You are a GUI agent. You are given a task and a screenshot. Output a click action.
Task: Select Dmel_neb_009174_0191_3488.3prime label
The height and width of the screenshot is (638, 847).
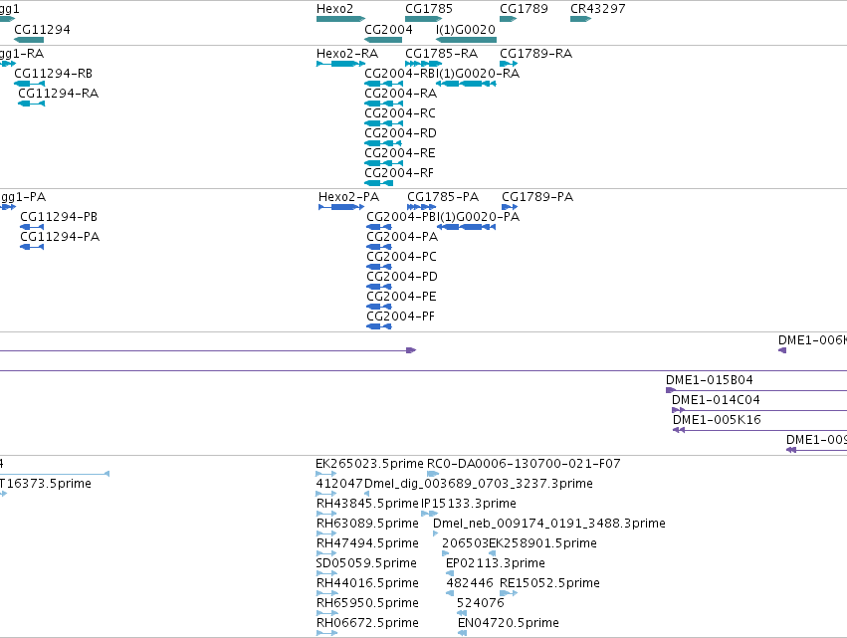549,524
